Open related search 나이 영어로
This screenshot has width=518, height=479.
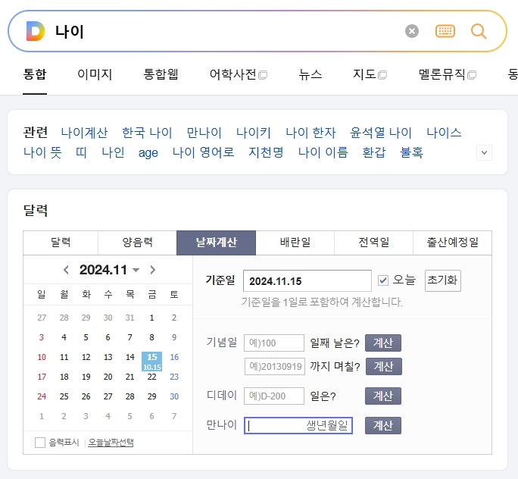(x=203, y=152)
